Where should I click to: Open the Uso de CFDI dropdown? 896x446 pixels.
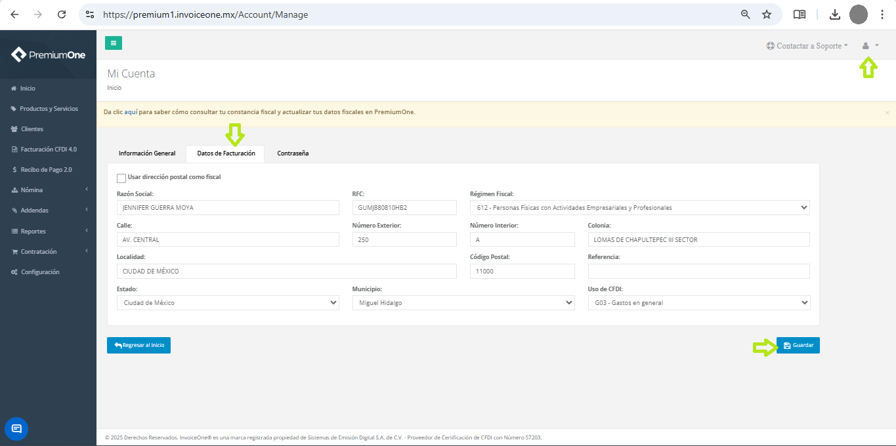[x=698, y=303]
